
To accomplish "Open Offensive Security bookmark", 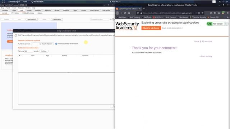I will (198, 17).
